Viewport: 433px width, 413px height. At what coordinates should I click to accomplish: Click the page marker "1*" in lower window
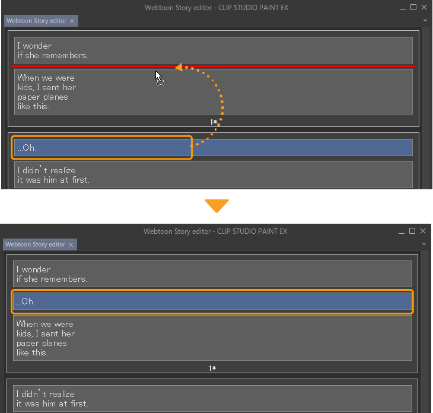click(212, 368)
